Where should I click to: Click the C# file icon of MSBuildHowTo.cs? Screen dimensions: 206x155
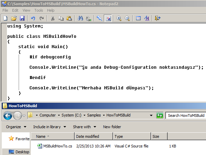point(40,146)
